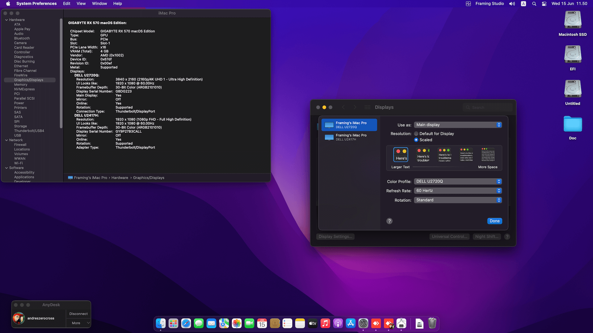This screenshot has width=593, height=333.
Task: Open the Window menu
Action: (x=99, y=4)
